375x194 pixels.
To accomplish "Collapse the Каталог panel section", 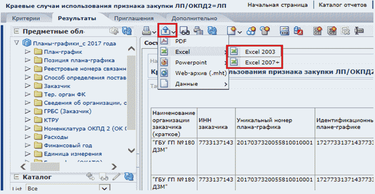I will pos(17,177).
